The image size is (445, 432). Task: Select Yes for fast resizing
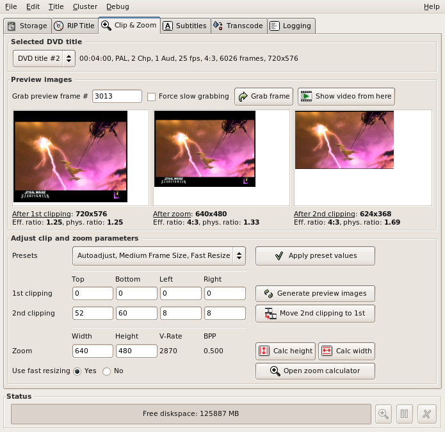[77, 371]
